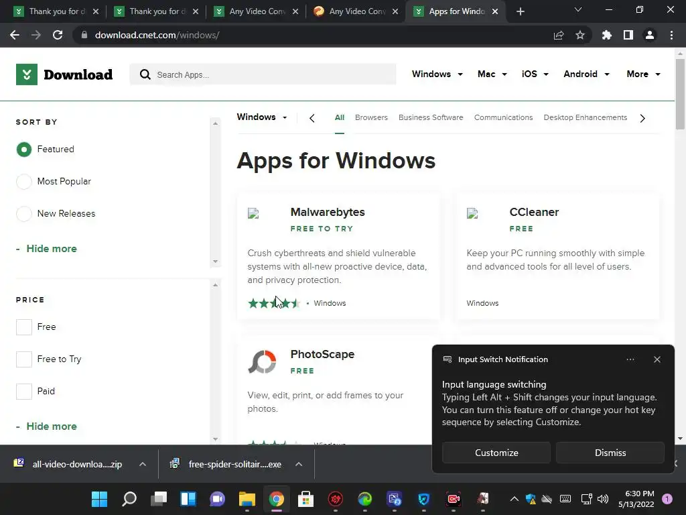This screenshot has width=686, height=515.
Task: Select the New Releases sort option
Action: point(24,214)
